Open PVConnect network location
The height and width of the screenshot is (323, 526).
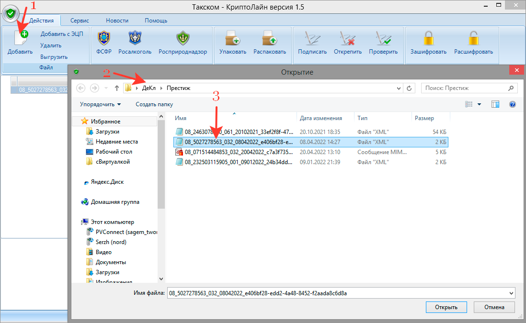point(122,232)
